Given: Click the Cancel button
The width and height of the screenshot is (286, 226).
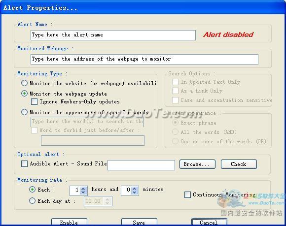Looking at the screenshot, I should [x=209, y=222].
